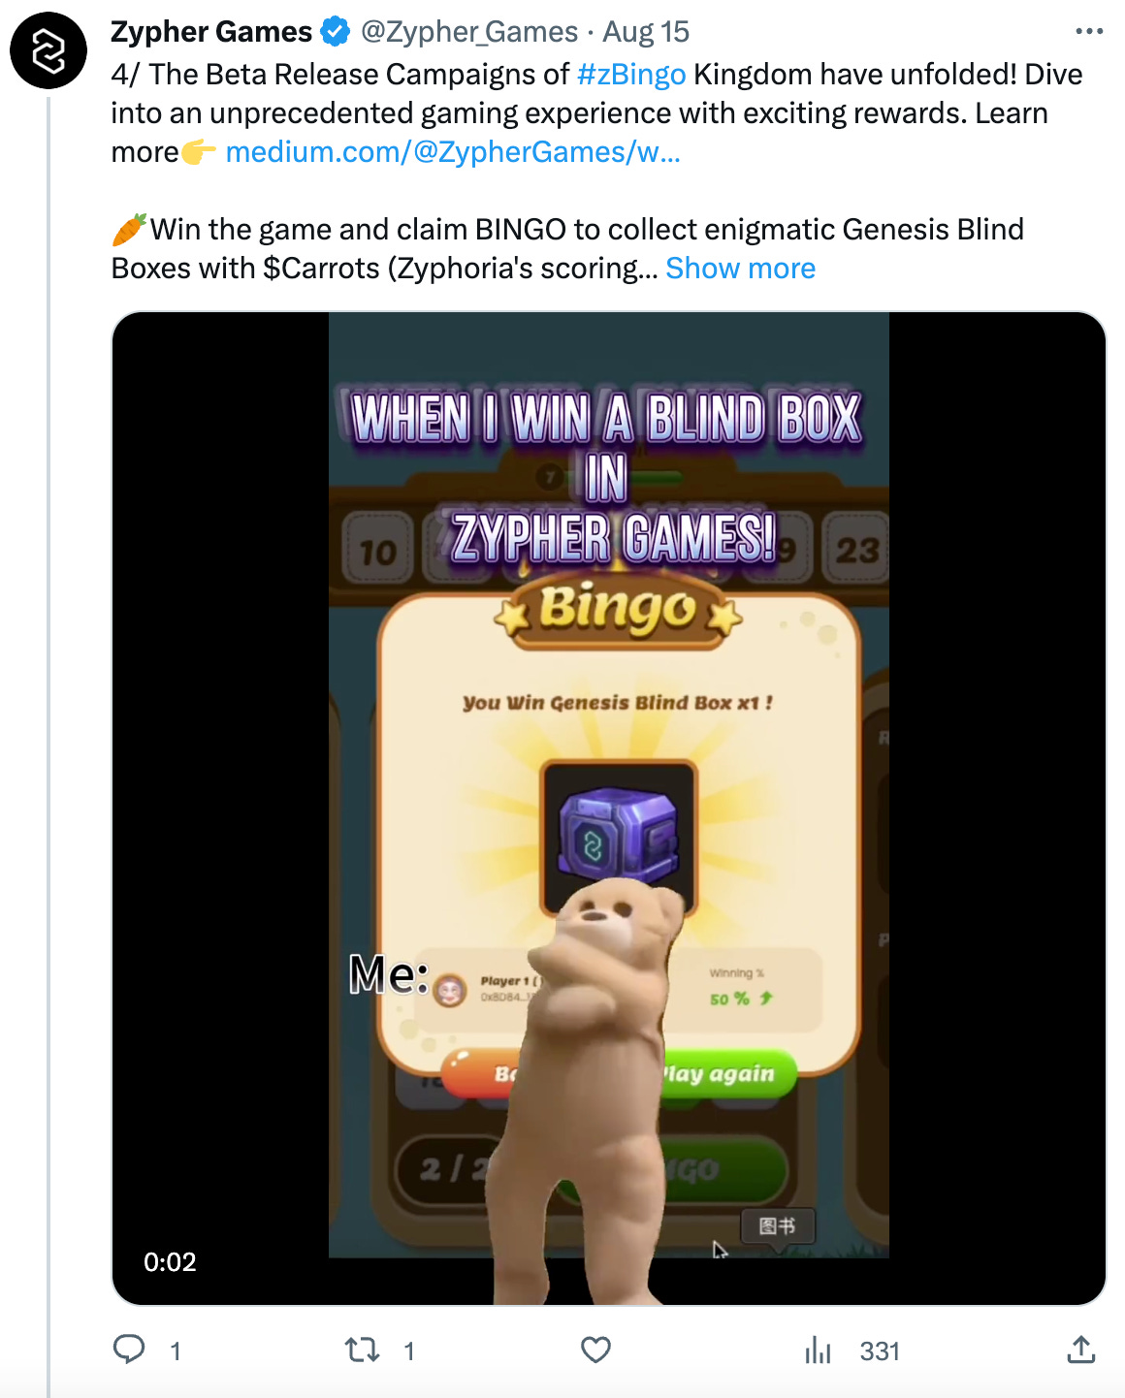The image size is (1125, 1398).
Task: Share the tweet with the upload icon
Action: tap(1081, 1349)
